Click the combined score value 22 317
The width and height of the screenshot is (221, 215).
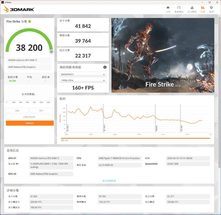(83, 56)
